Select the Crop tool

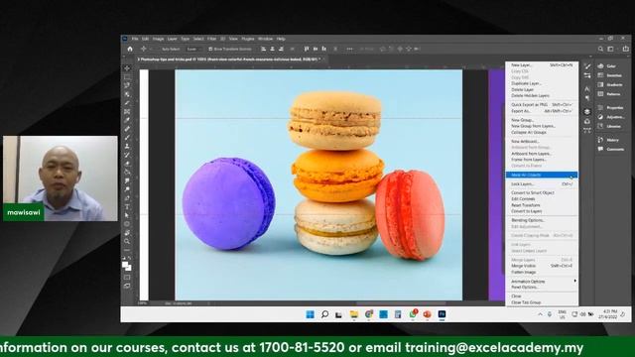click(127, 103)
